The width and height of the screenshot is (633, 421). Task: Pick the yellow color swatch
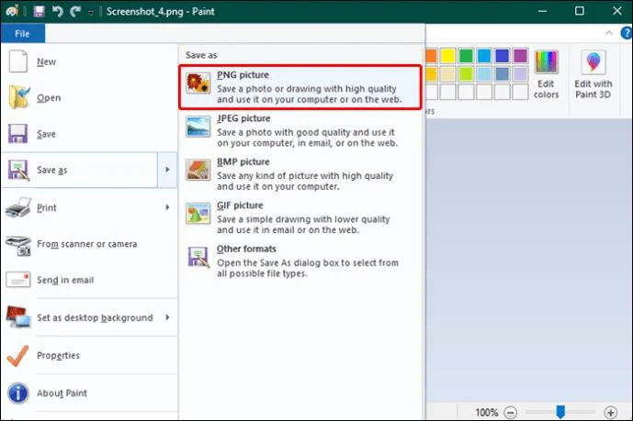(447, 56)
